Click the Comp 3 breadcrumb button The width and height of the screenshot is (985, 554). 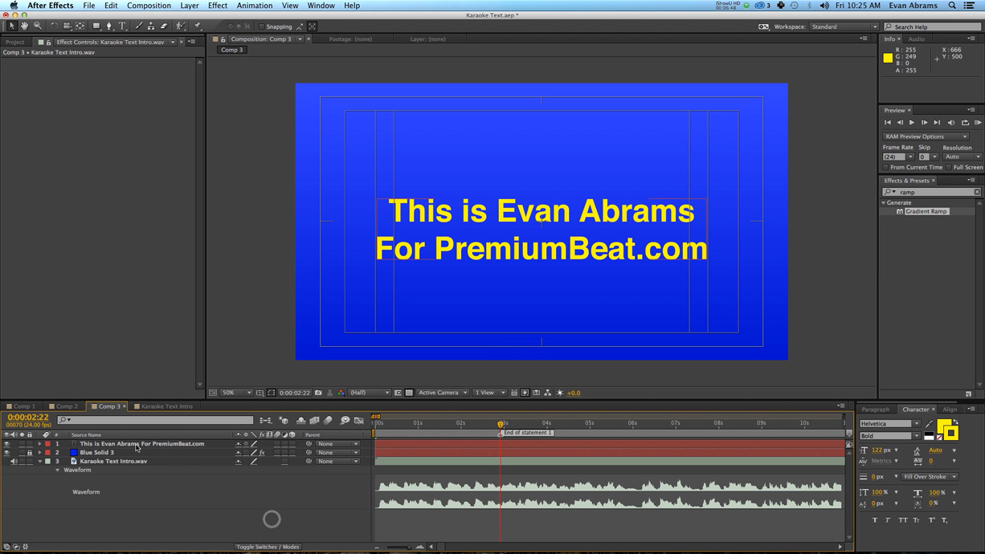[x=231, y=50]
